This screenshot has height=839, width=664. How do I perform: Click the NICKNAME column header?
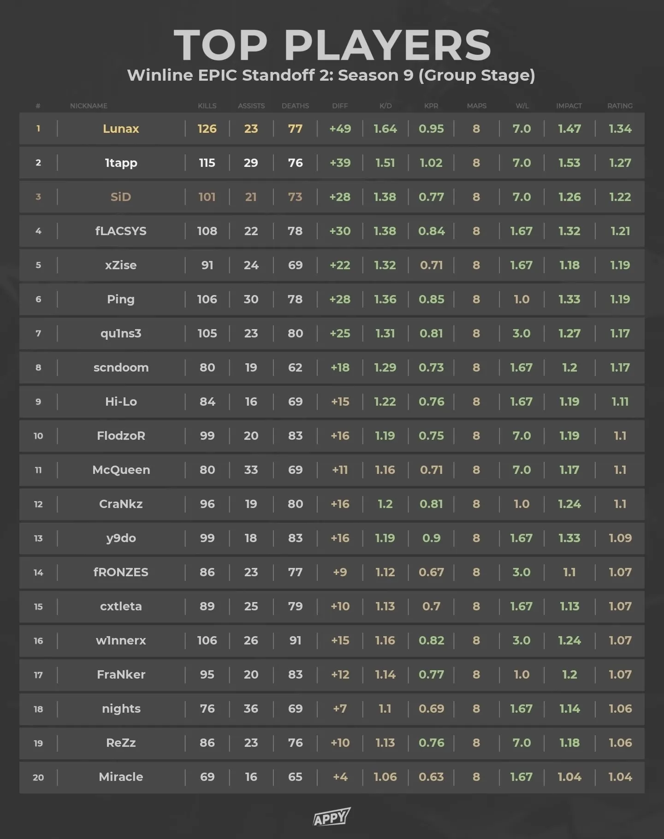coord(89,106)
